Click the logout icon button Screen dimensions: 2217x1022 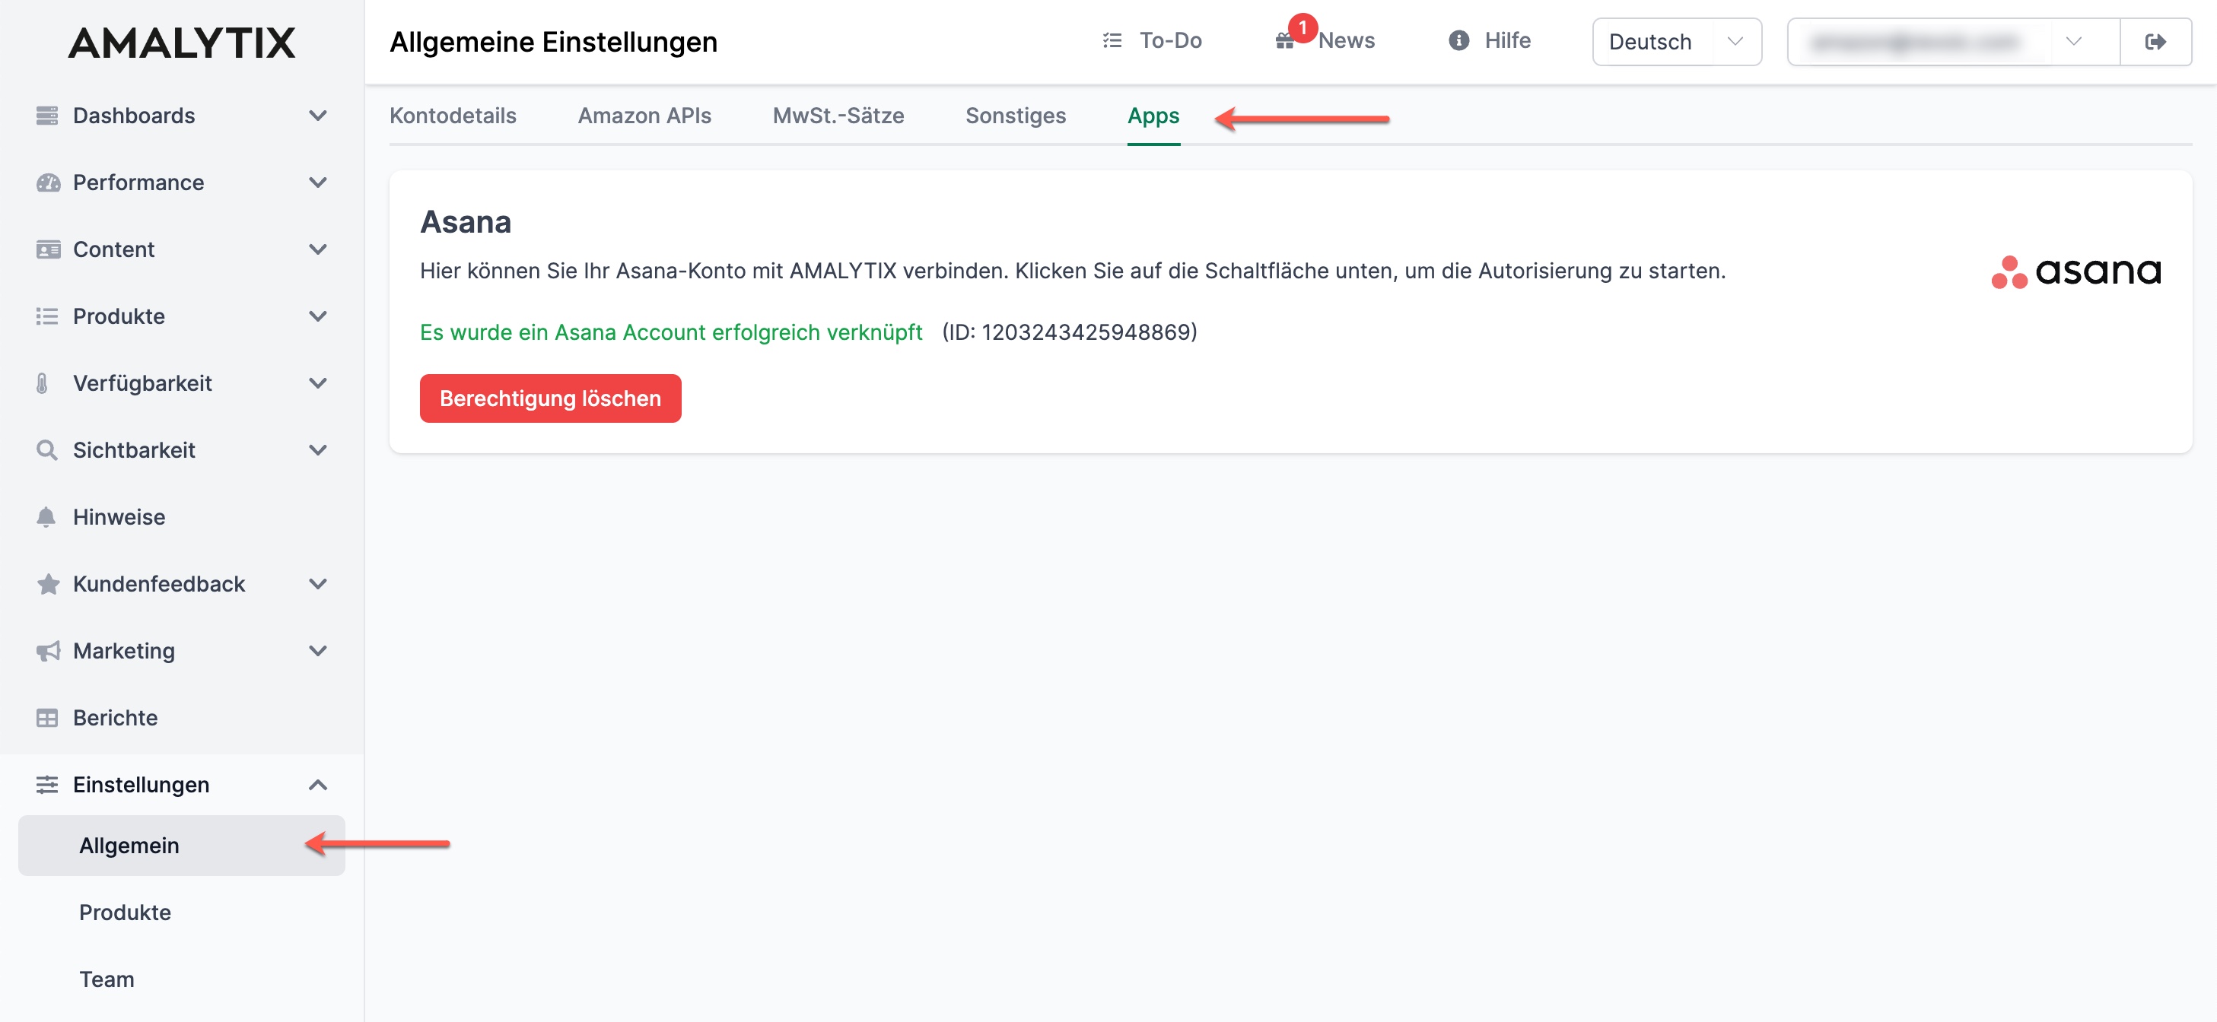tap(2155, 41)
